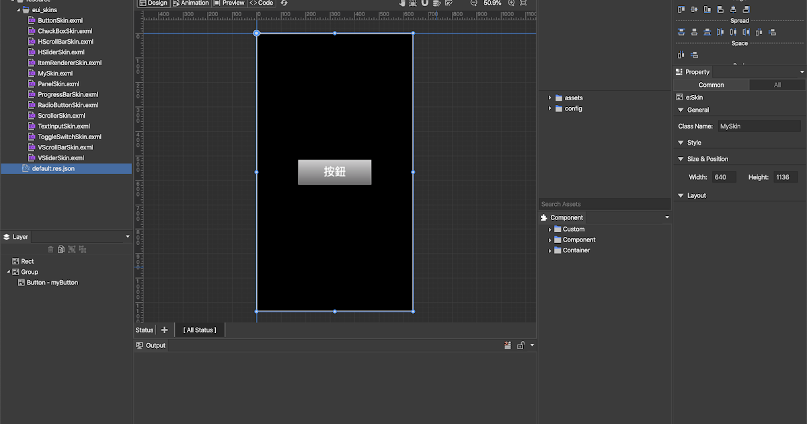Select the hand pan tool in the toolbar

[402, 3]
